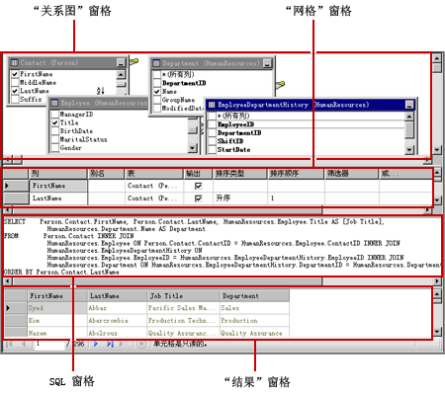Image resolution: width=445 pixels, height=397 pixels.
Task: Click the right arrow of the SQL pane scrollbar
Action: [x=437, y=281]
